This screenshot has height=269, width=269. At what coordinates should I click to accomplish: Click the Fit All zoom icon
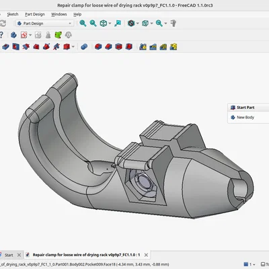(83, 24)
